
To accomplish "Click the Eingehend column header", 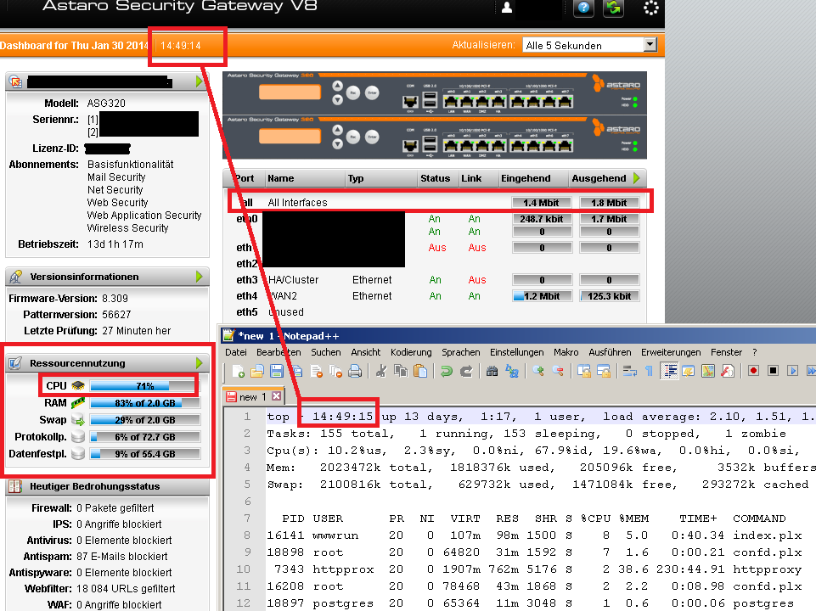I will pos(525,179).
